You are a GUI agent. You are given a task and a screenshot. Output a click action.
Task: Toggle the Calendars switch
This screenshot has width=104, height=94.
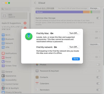click(x=98, y=84)
